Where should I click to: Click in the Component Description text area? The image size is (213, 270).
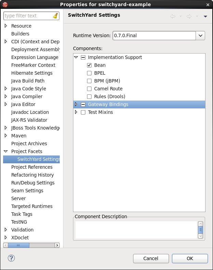point(136,230)
